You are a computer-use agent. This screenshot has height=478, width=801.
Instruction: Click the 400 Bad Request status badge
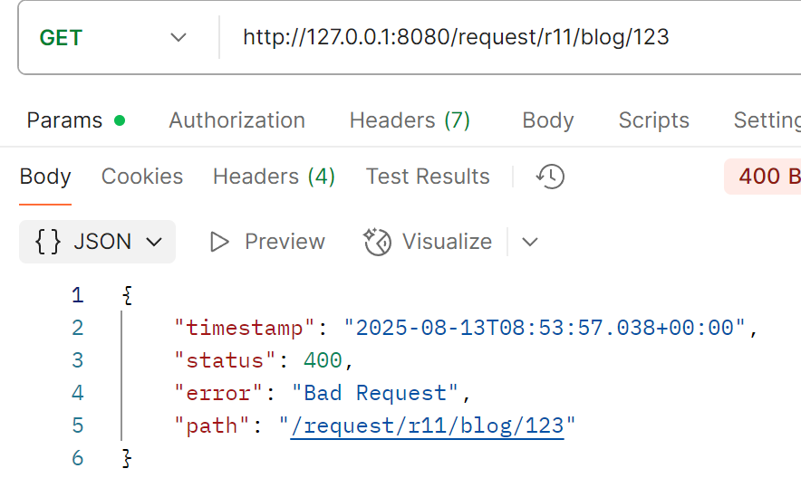coord(763,177)
